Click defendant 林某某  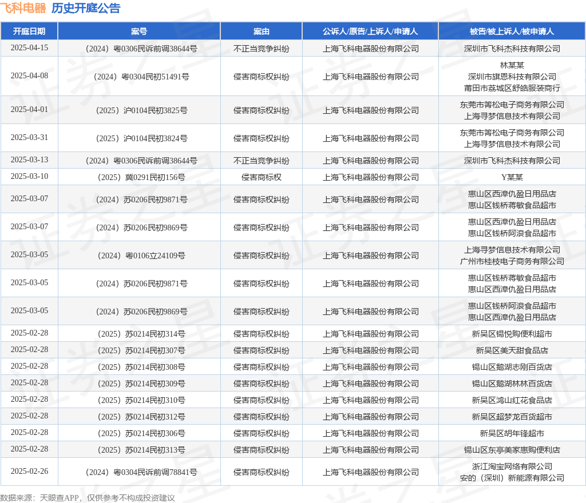[512, 65]
